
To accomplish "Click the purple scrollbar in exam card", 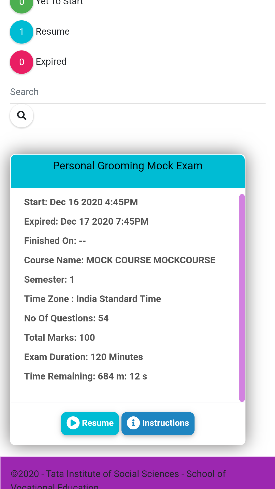I will point(242,298).
